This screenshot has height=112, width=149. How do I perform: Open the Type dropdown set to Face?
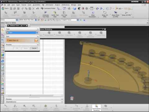pos(22,33)
